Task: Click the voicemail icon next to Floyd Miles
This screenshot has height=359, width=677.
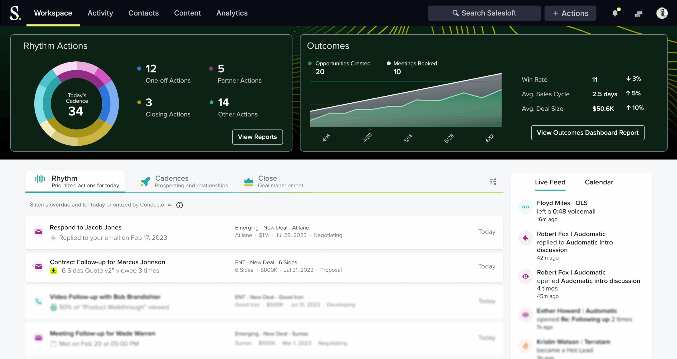Action: click(x=525, y=207)
